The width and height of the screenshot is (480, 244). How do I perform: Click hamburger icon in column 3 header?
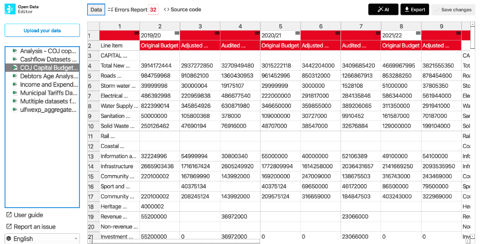217,33
